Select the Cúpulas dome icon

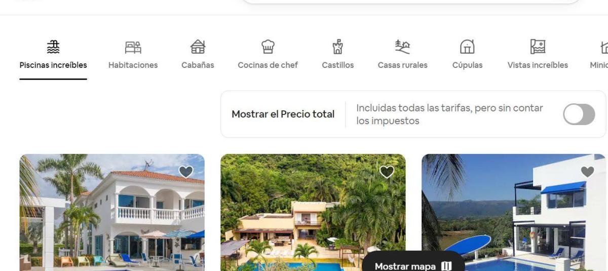(467, 47)
